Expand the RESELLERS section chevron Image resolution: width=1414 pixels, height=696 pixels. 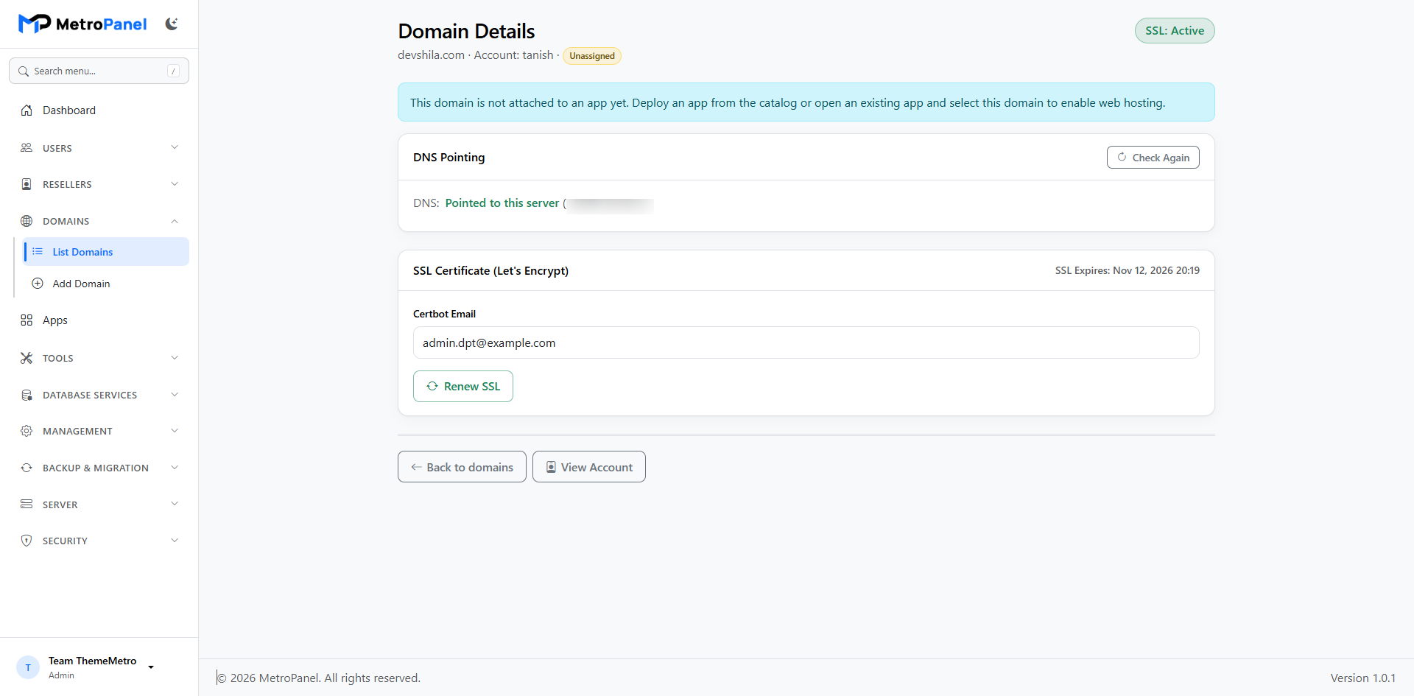(175, 184)
